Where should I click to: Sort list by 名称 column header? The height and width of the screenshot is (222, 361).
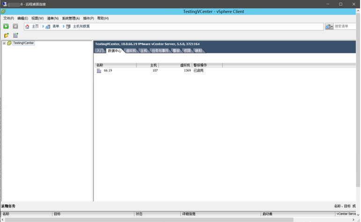115,65
